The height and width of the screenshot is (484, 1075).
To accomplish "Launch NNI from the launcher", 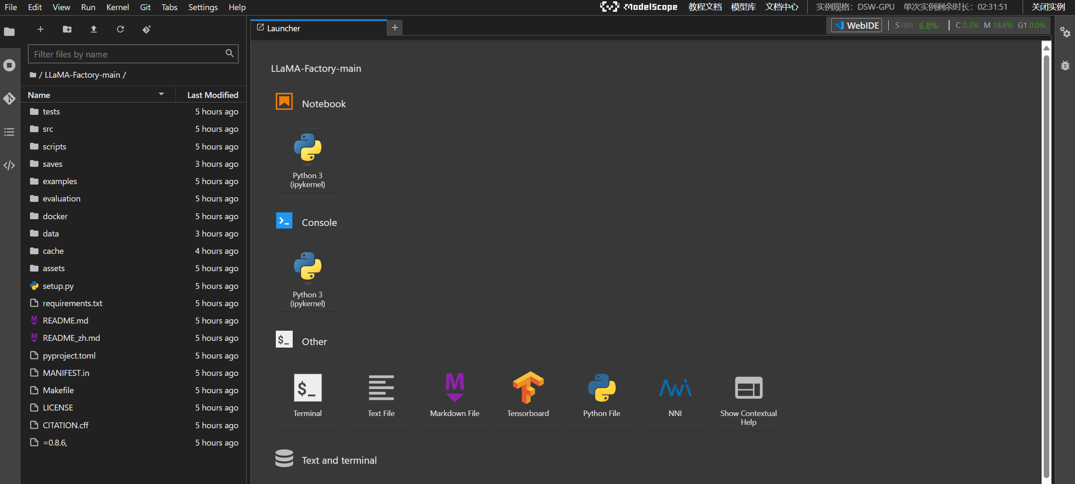I will [675, 398].
